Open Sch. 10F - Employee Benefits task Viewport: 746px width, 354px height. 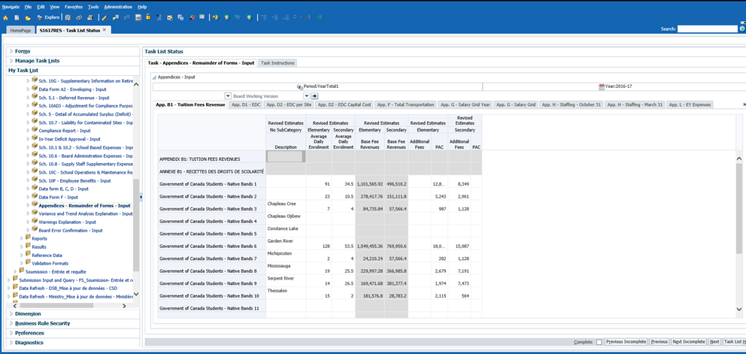[x=74, y=180]
